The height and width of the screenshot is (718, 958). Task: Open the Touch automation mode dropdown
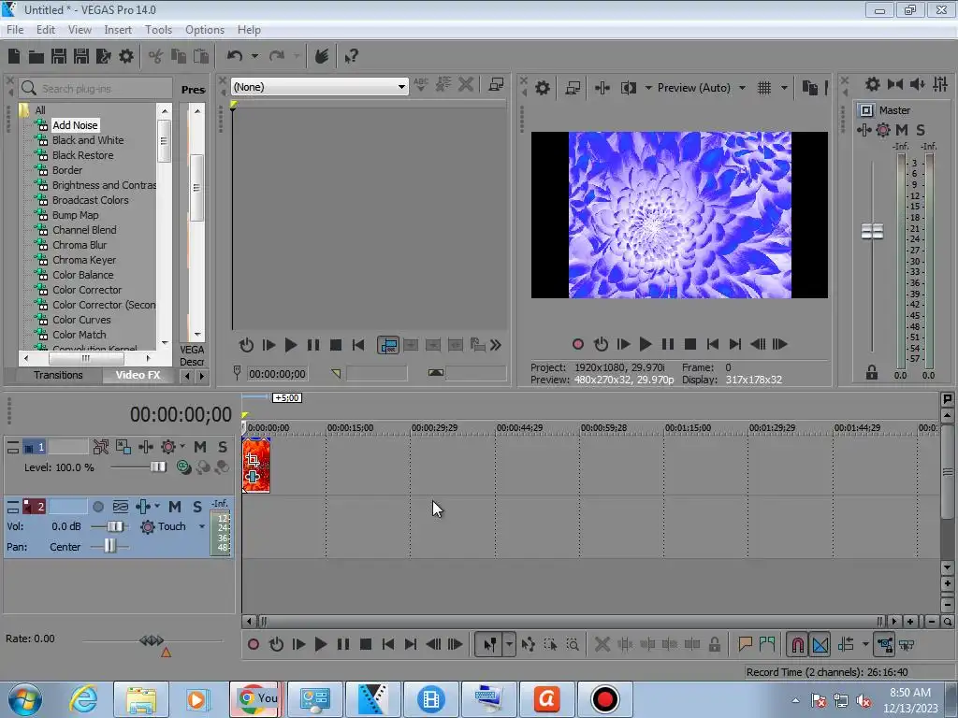tap(202, 526)
